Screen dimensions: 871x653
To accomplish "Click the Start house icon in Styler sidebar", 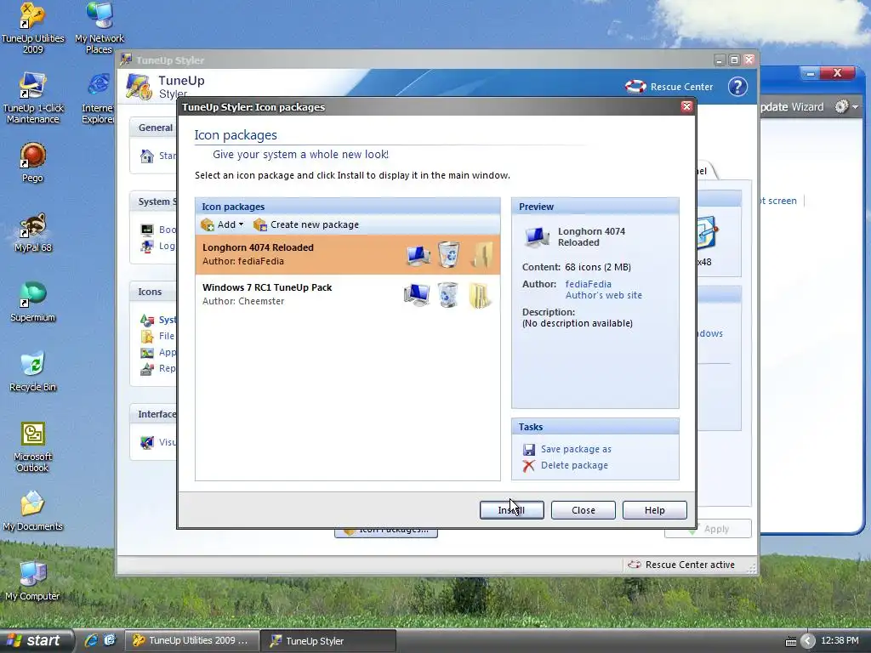I will [146, 156].
